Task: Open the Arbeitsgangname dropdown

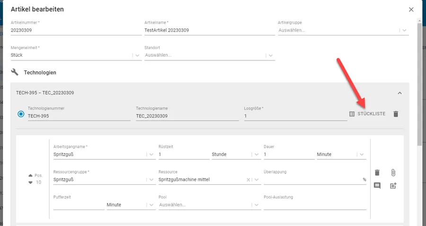Action: tap(151, 155)
